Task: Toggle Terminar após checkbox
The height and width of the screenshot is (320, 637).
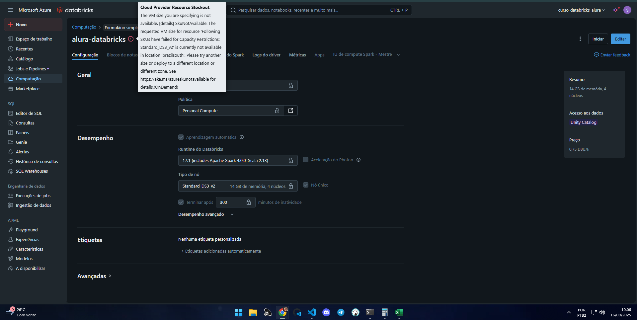Action: click(x=181, y=202)
